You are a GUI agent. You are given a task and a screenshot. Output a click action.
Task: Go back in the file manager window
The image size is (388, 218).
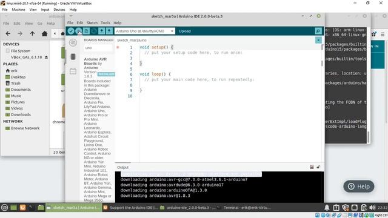[x=8, y=33]
